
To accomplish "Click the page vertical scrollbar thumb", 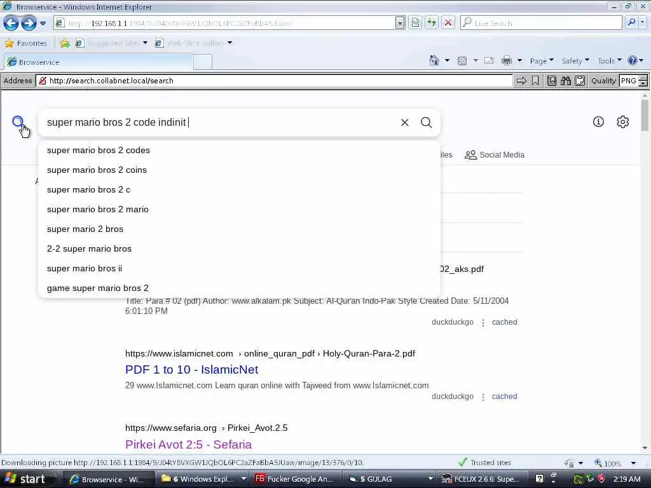I will click(645, 115).
